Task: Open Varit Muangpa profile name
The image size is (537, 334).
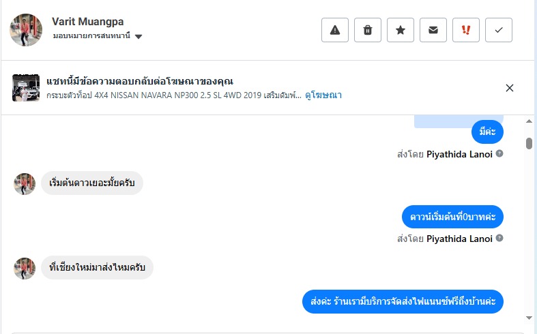Action: click(88, 22)
